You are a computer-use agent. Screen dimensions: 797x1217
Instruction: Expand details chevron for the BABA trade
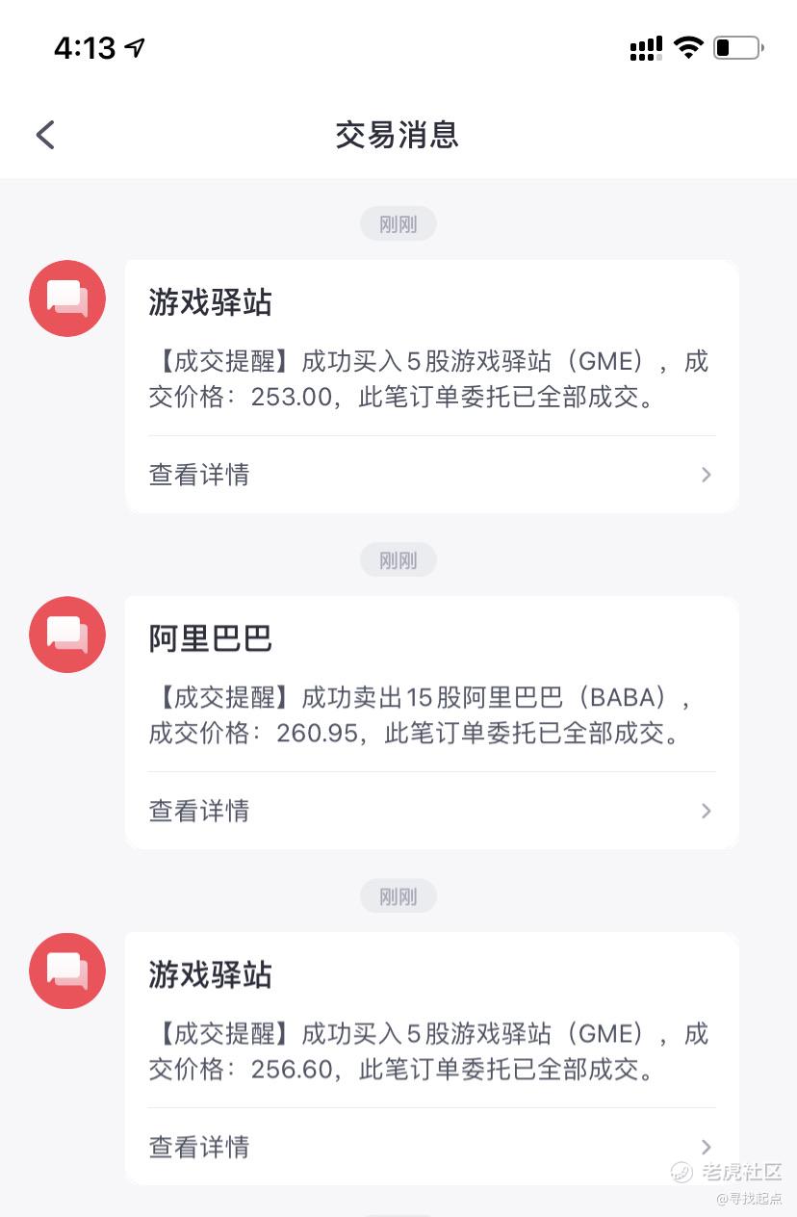pyautogui.click(x=707, y=811)
